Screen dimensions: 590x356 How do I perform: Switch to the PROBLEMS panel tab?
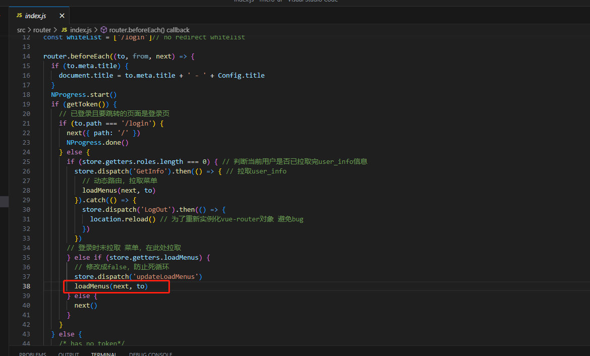point(32,353)
